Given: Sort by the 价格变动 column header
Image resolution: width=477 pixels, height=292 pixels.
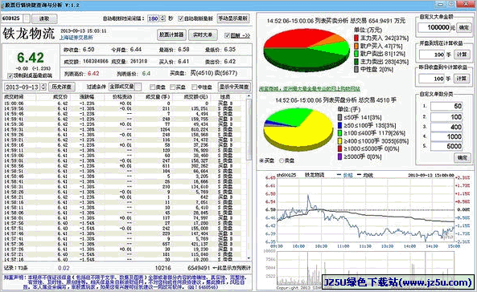Looking at the screenshot, I should click(x=119, y=97).
